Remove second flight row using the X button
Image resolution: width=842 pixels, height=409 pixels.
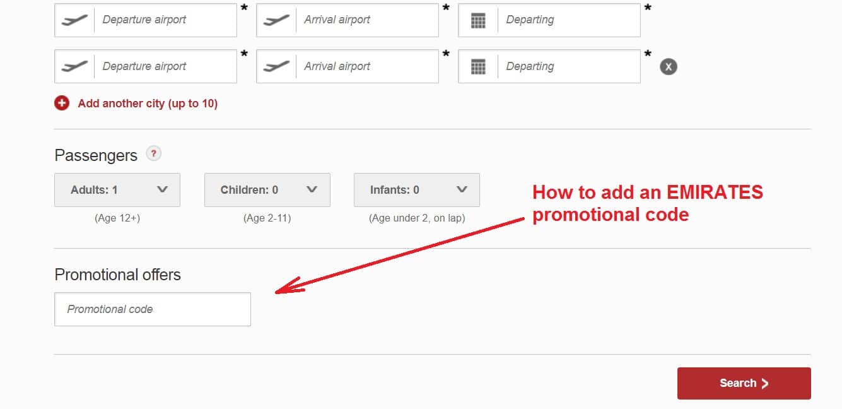pos(667,65)
